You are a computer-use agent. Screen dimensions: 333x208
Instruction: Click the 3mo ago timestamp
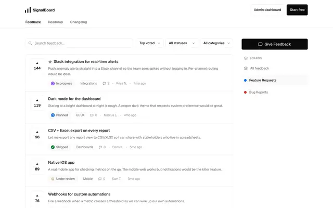coord(134,179)
